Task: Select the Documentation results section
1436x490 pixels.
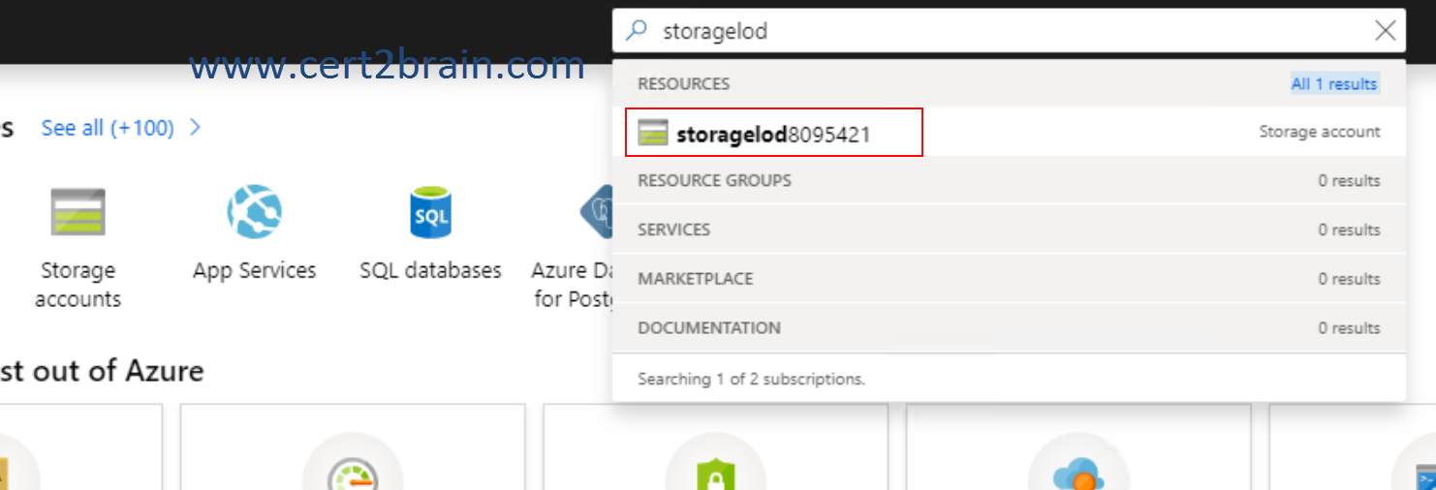Action: (x=1009, y=328)
